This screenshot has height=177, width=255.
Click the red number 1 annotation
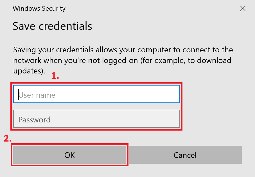[55, 76]
